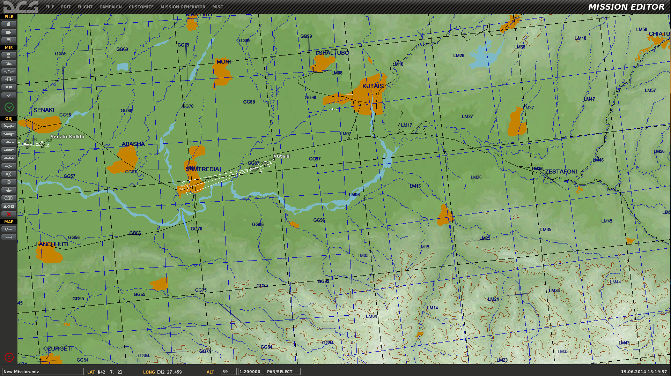Select the trigger zone circled-x tool
The image size is (671, 376).
click(9, 182)
